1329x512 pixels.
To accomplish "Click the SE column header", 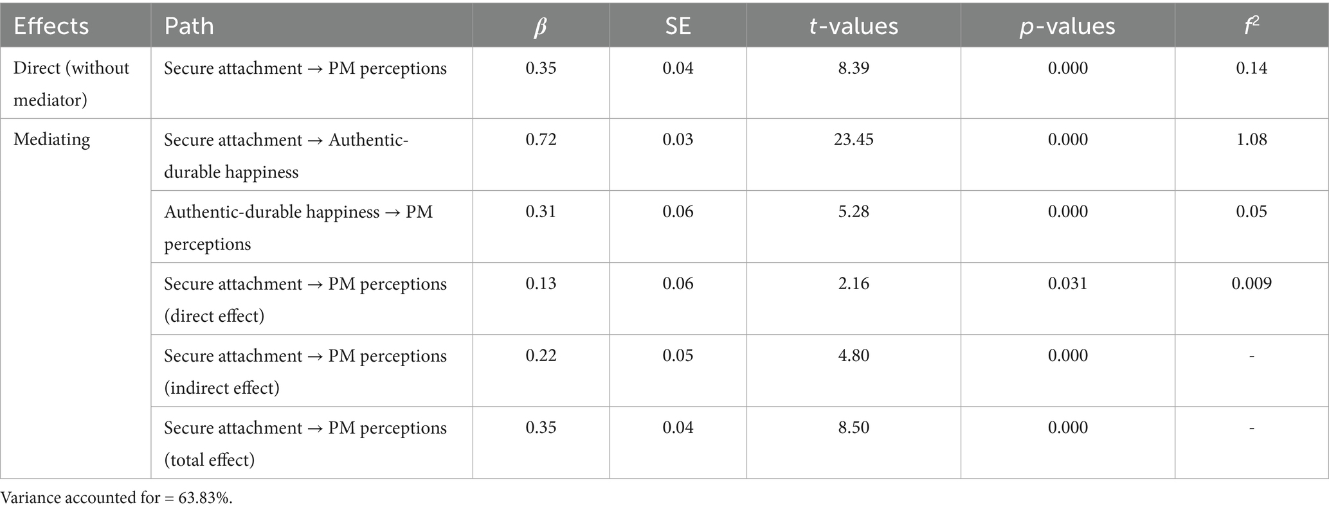I will click(678, 26).
